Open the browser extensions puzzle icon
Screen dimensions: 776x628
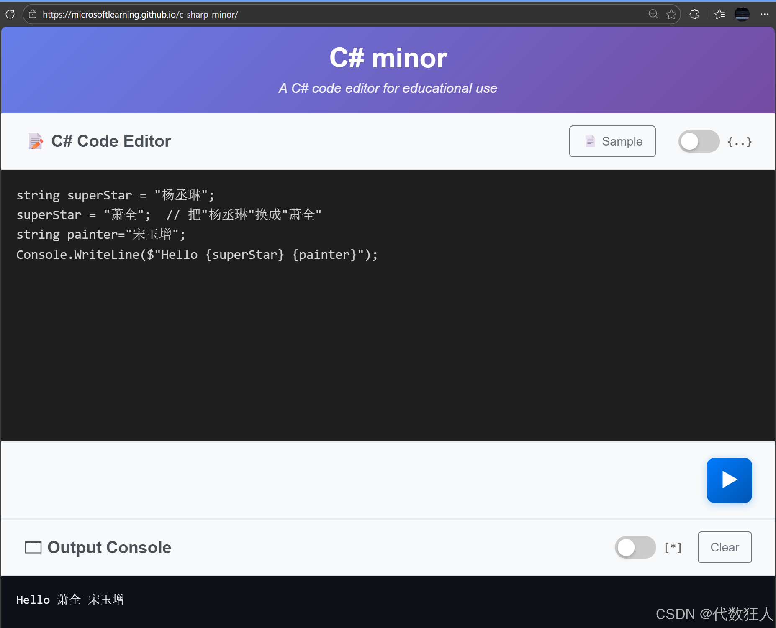[694, 14]
